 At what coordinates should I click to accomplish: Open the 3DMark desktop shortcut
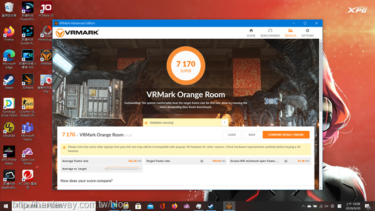(28, 81)
